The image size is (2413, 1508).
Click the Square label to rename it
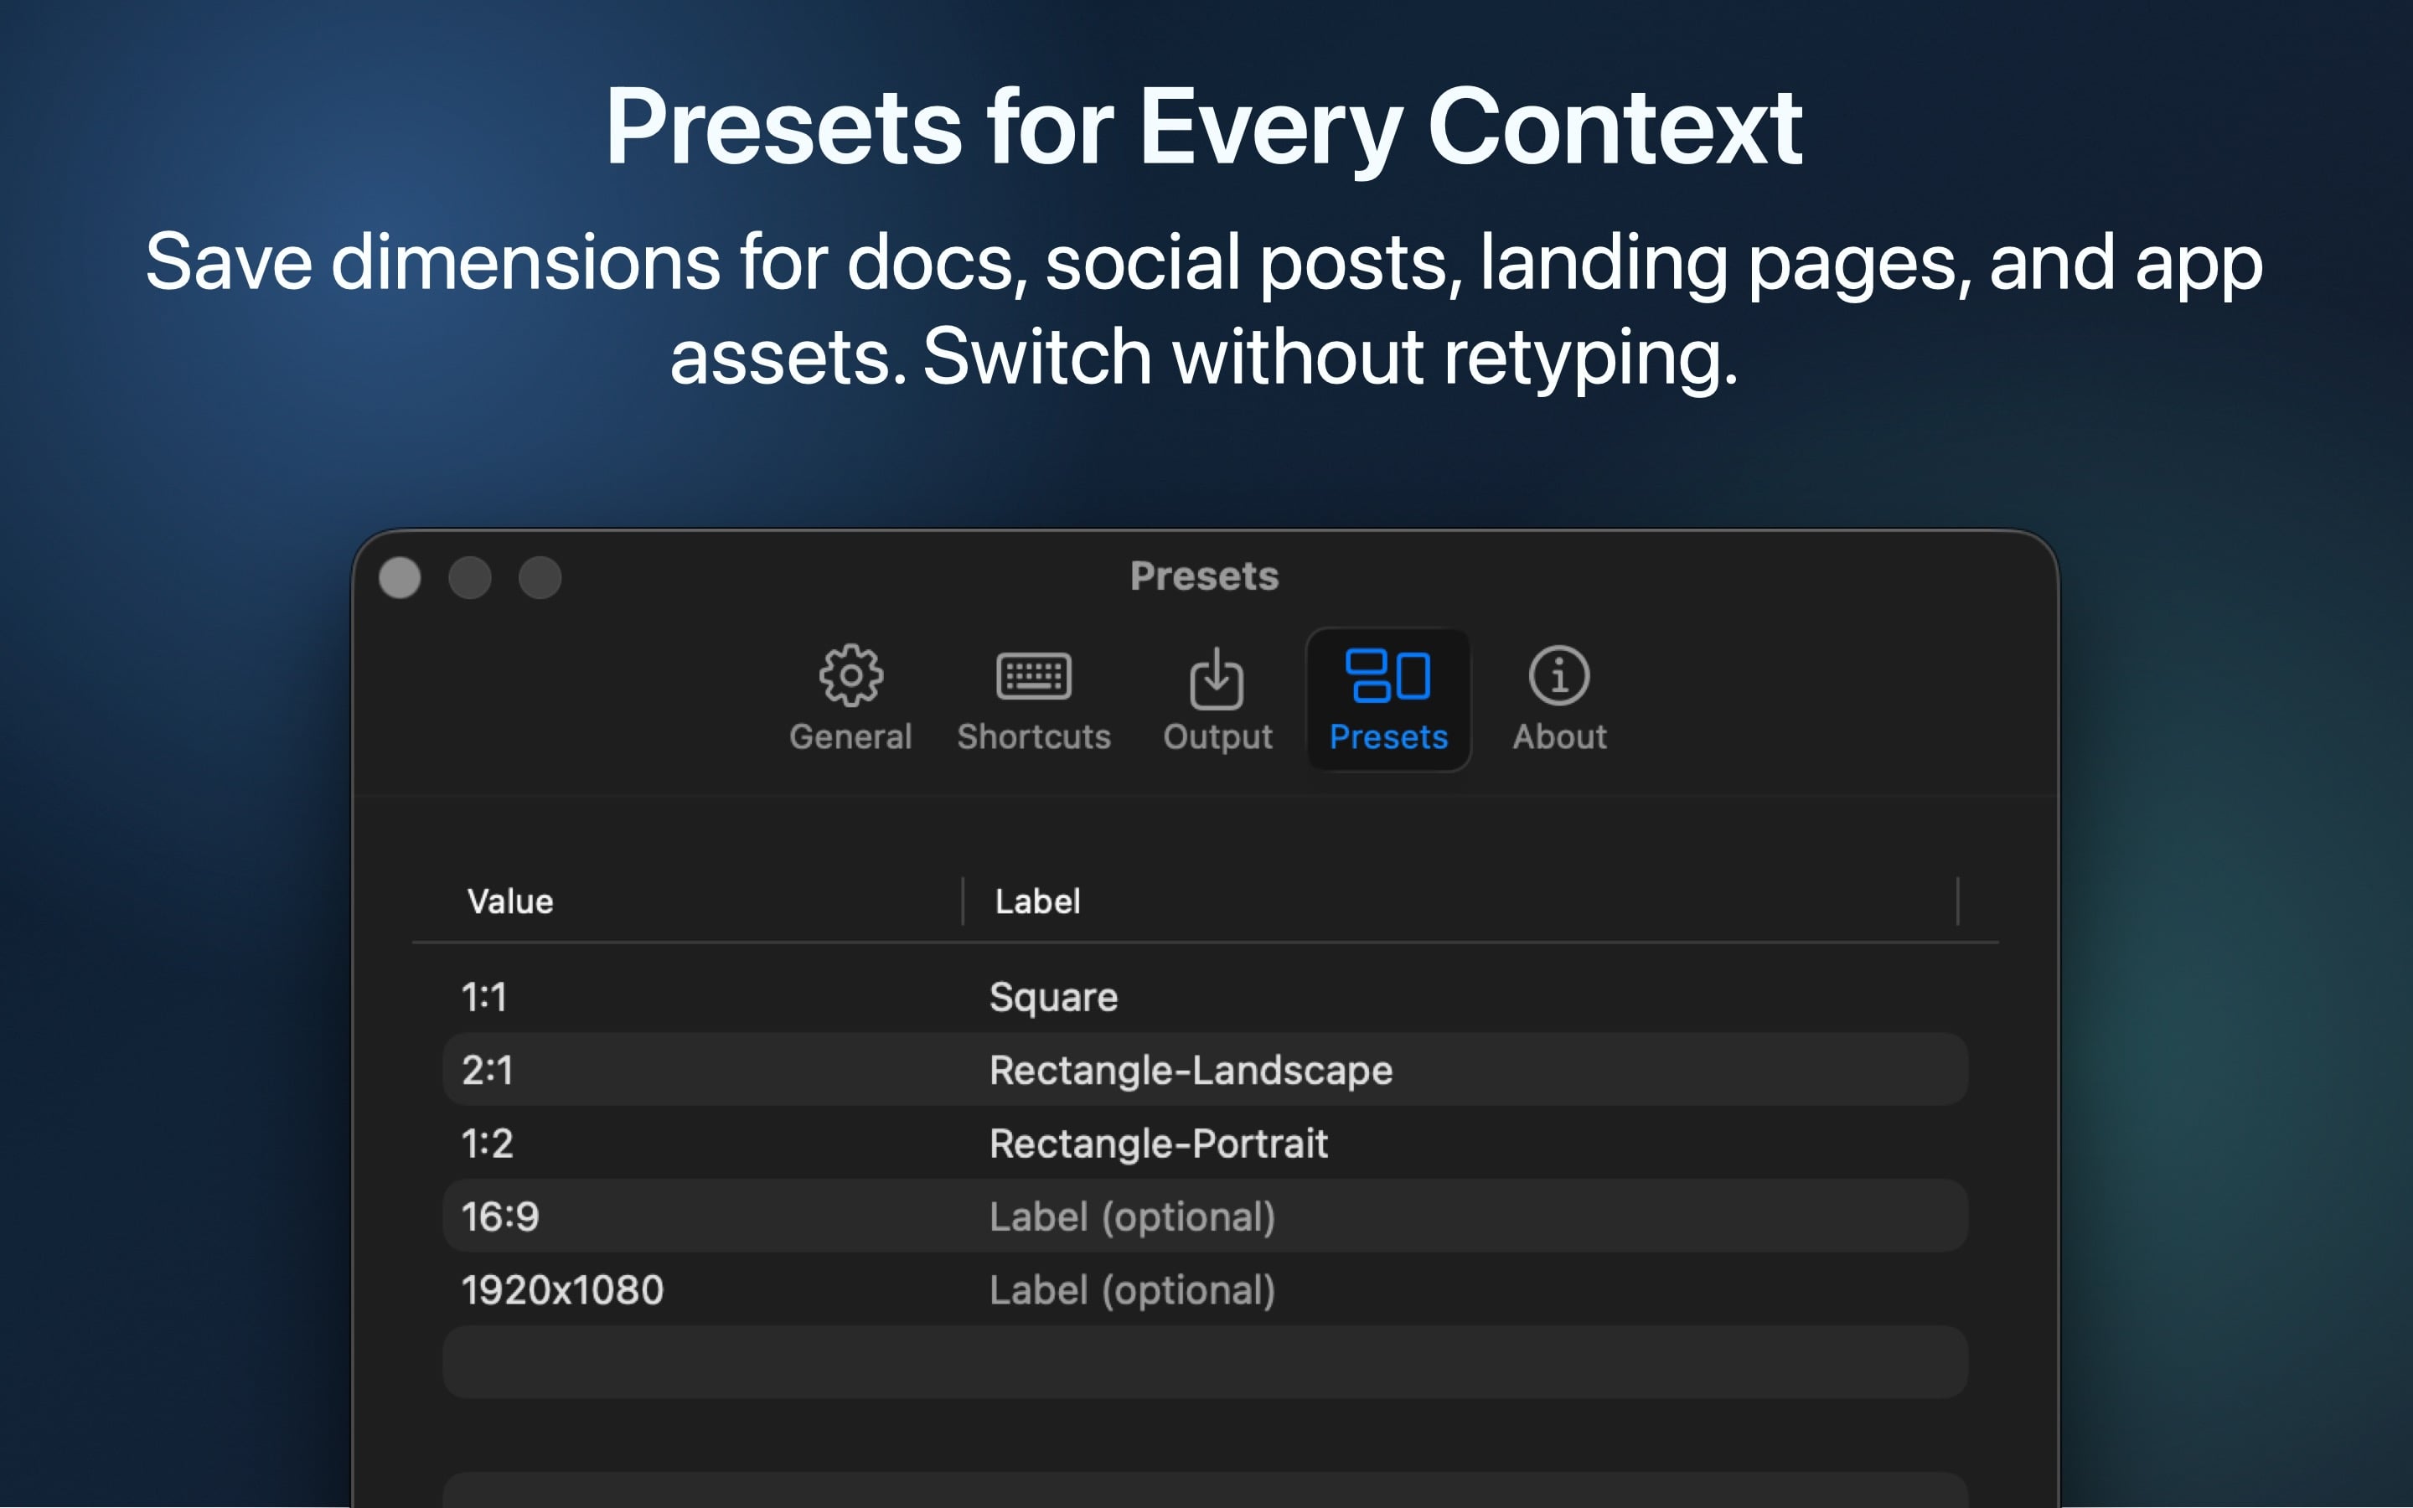(1054, 995)
